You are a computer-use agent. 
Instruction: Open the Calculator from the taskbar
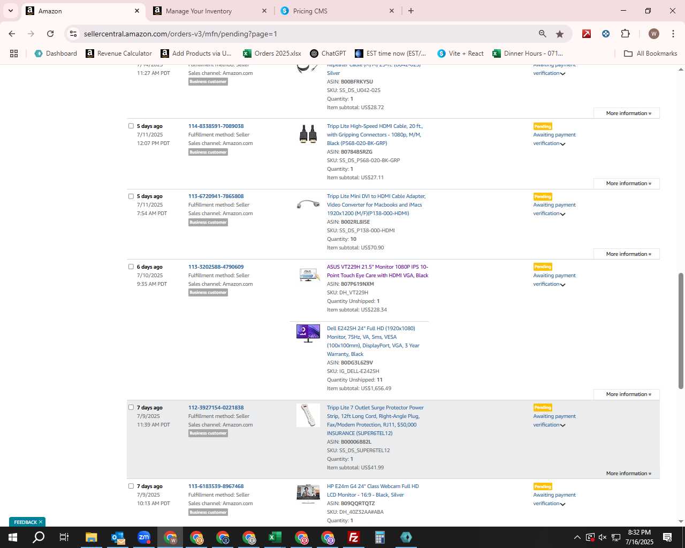click(380, 537)
